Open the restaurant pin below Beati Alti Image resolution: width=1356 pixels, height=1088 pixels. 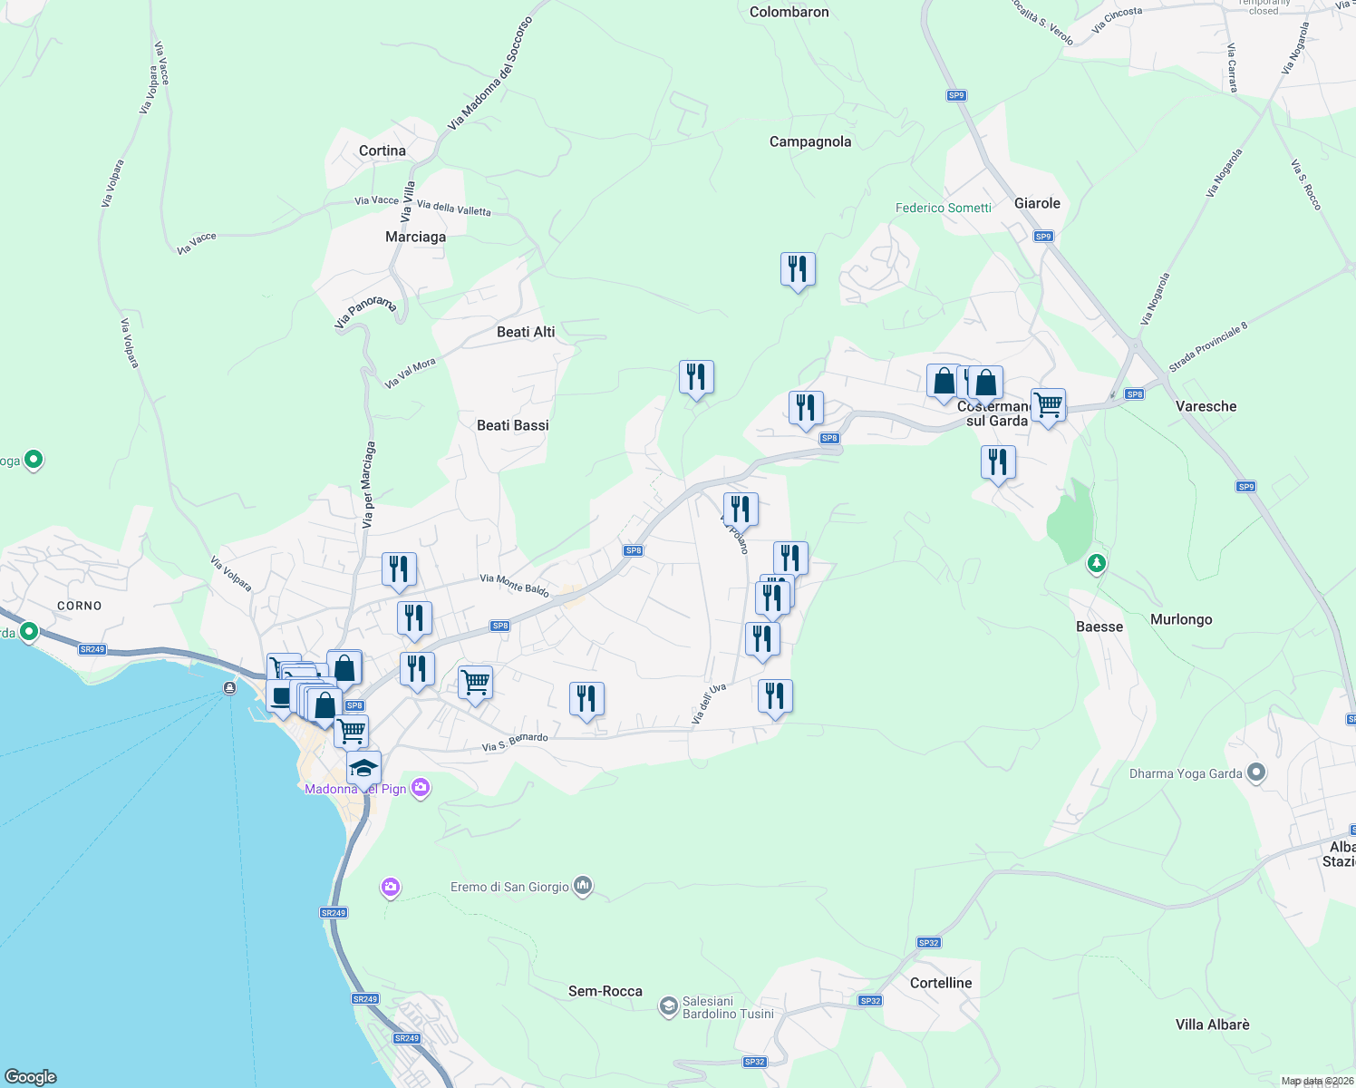click(x=696, y=377)
